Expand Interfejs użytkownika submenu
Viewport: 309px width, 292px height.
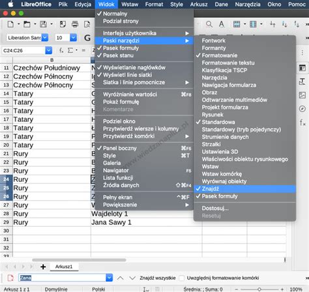coord(144,33)
